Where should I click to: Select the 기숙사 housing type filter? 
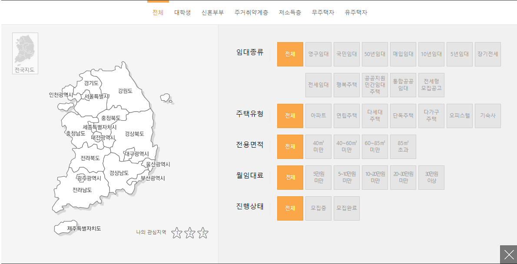click(x=487, y=115)
